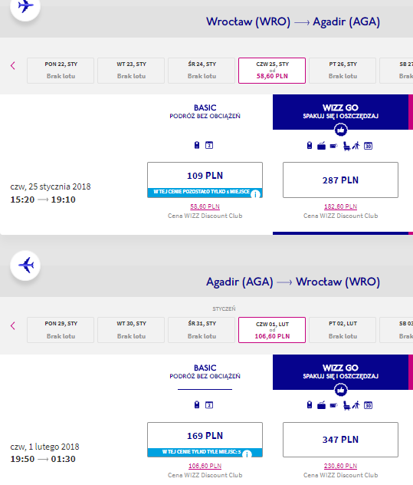
Task: Choose outbound WIZZ GO fare 287 PLN
Action: (x=340, y=180)
